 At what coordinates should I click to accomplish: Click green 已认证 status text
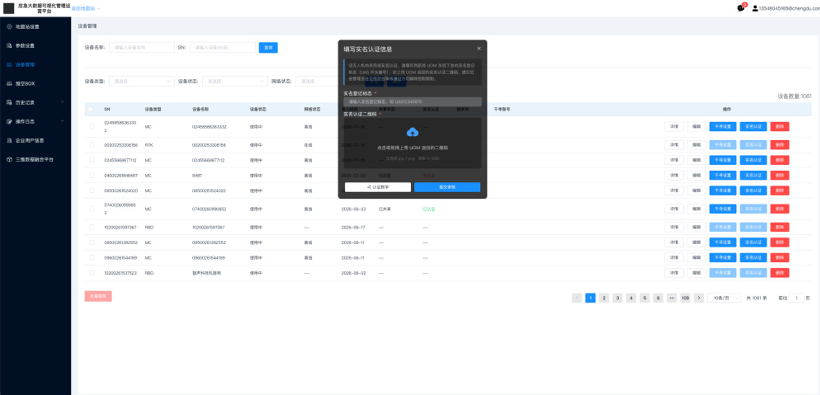coord(429,209)
